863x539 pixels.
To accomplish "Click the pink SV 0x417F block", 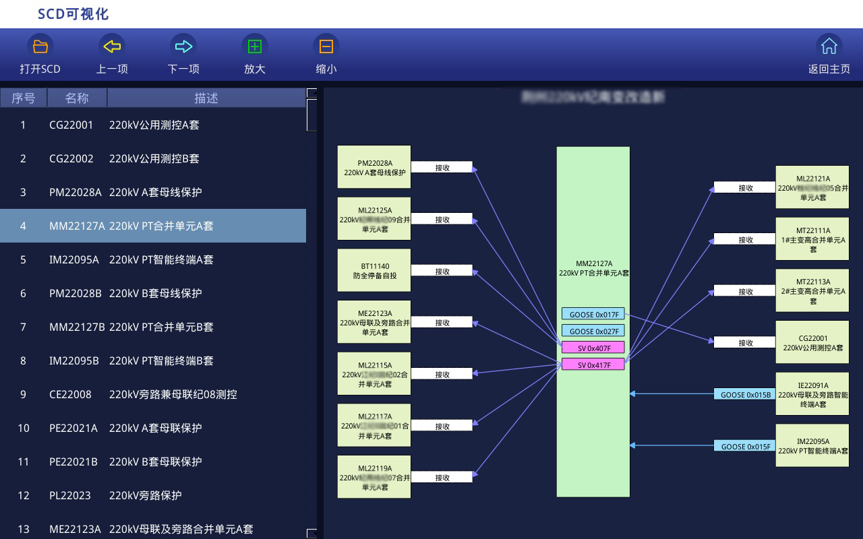I will [593, 364].
